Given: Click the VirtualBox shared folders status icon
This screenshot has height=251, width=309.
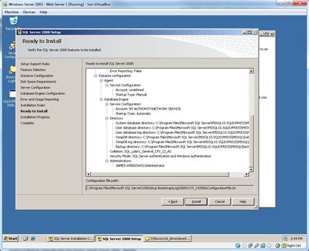Looking at the screenshot, I should tap(263, 246).
